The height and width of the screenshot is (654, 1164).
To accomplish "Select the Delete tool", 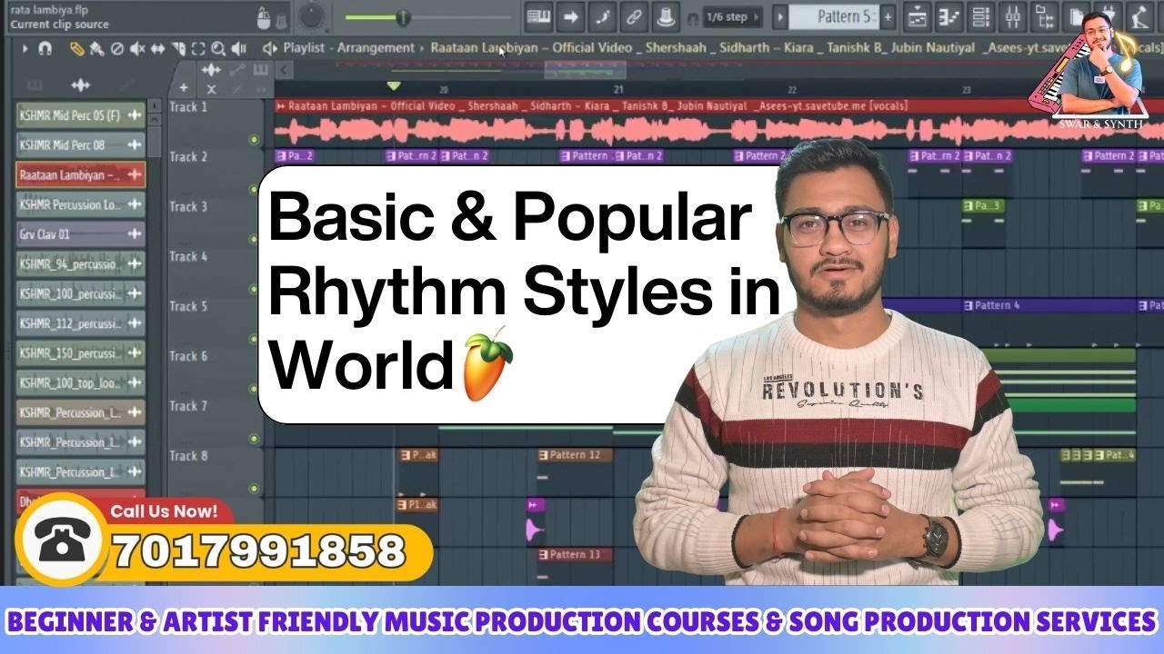I will 117,48.
